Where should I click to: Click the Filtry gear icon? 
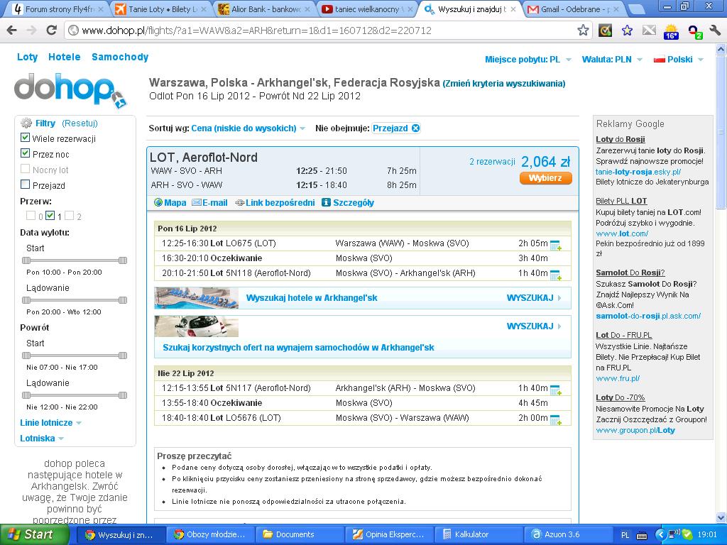(26, 123)
